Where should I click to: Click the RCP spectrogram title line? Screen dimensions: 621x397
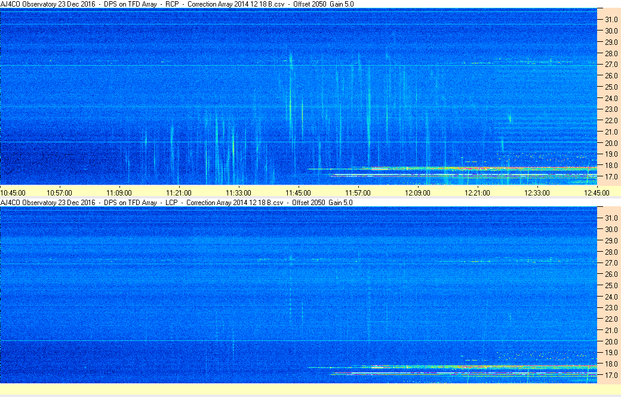pos(177,4)
